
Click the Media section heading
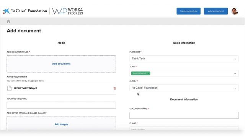coord(61,43)
